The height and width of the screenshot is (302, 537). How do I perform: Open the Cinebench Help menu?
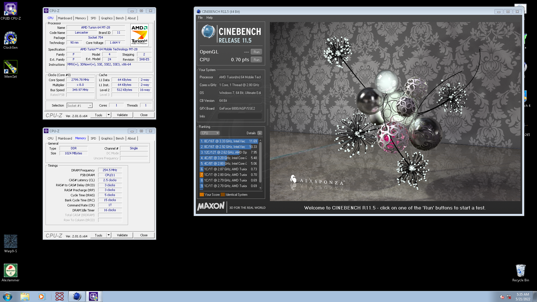(x=209, y=18)
